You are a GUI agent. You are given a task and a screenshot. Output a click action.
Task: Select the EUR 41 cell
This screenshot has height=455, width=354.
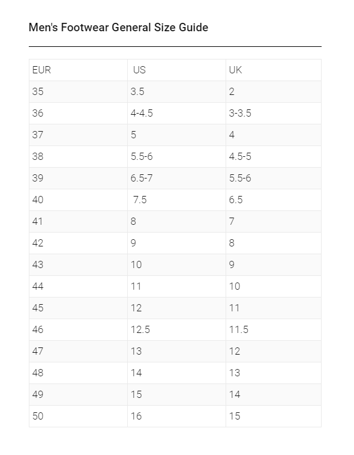coord(78,221)
